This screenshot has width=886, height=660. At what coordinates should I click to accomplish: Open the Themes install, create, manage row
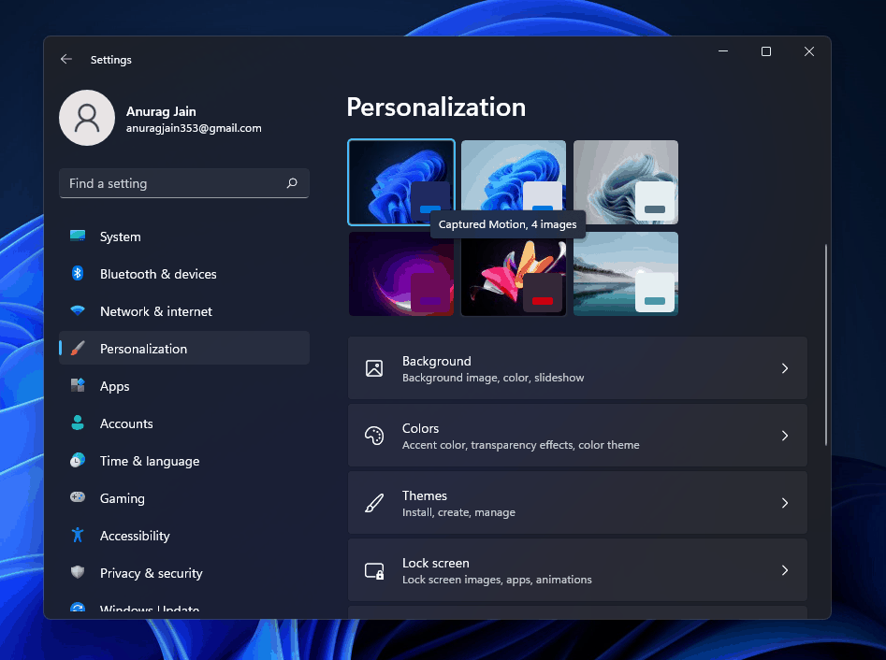(x=577, y=503)
